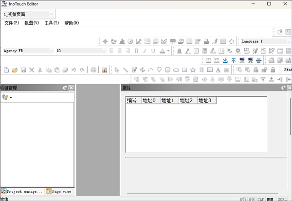Viewport: 292px width, 201px height.
Task: Toggle underline text formatting
Action: pyautogui.click(x=153, y=51)
